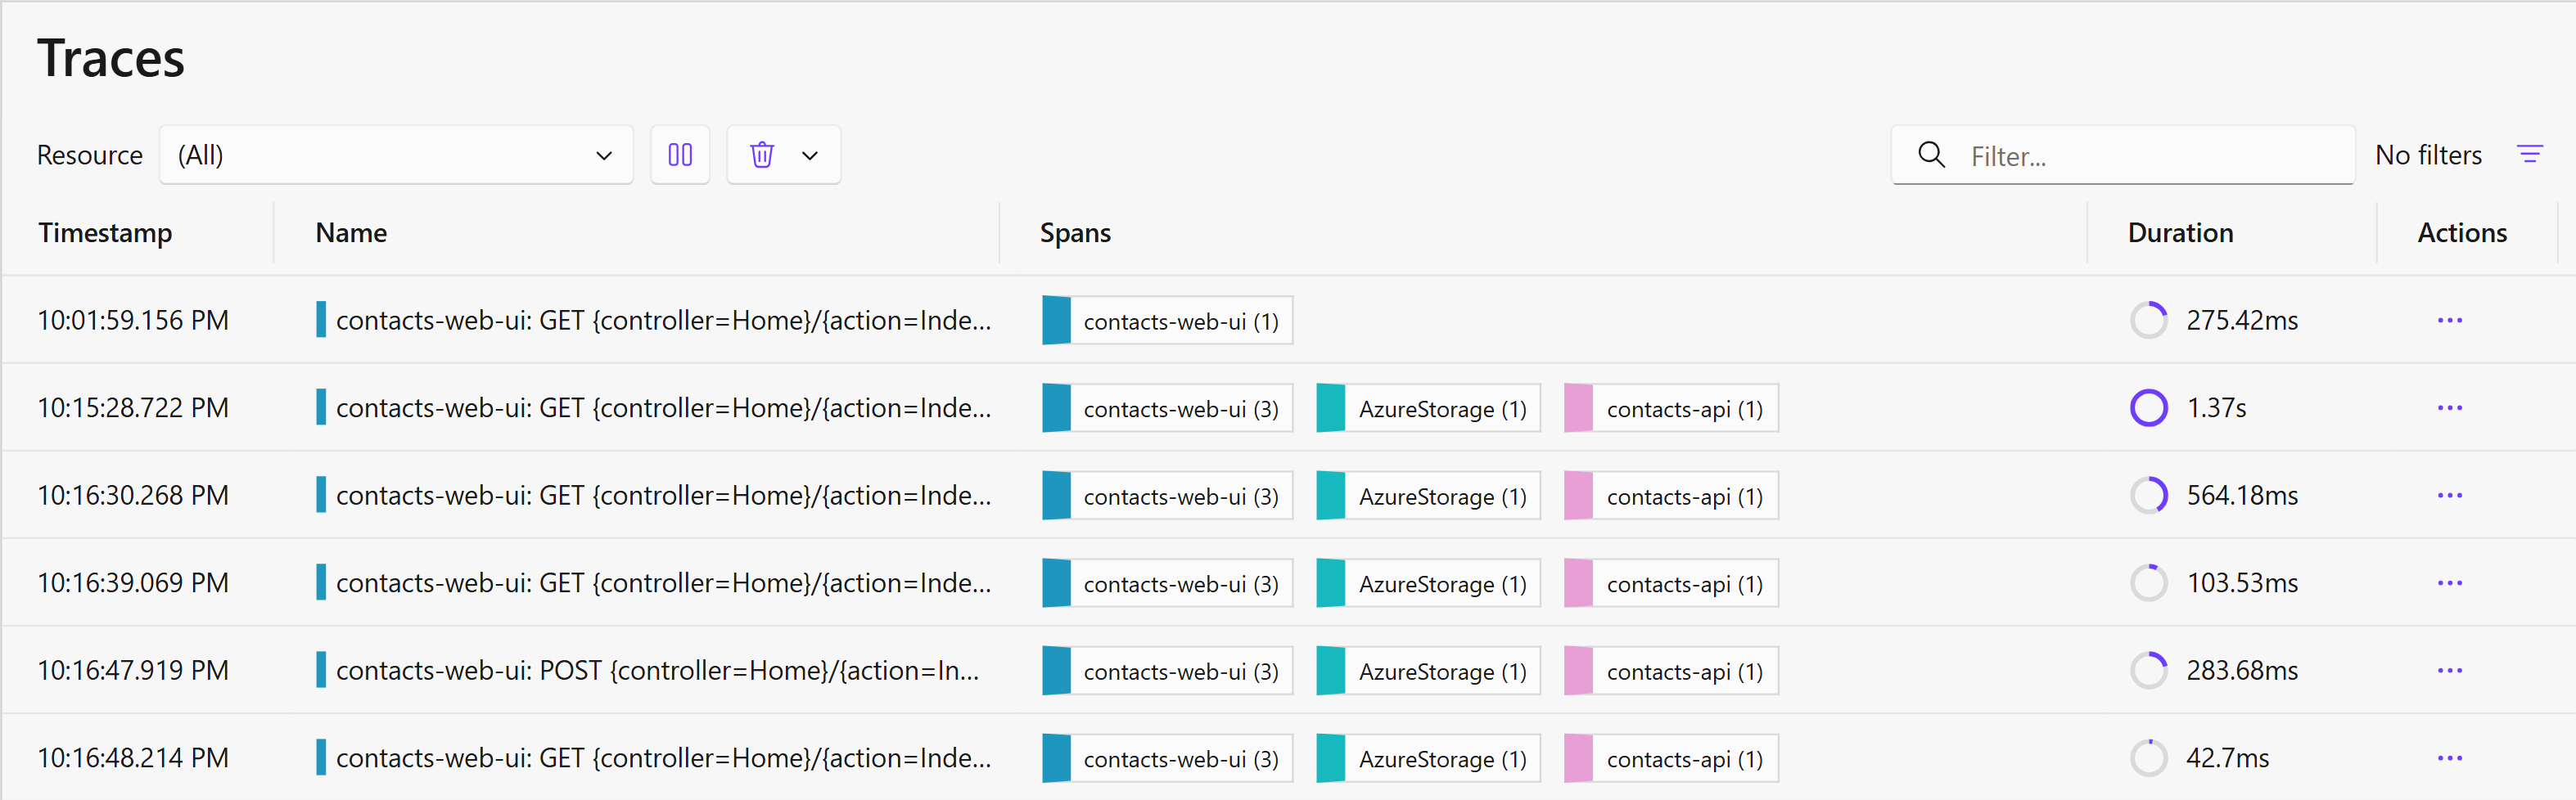Viewport: 2576px width, 800px height.
Task: Click the 103.53ms duration value
Action: point(2242,583)
